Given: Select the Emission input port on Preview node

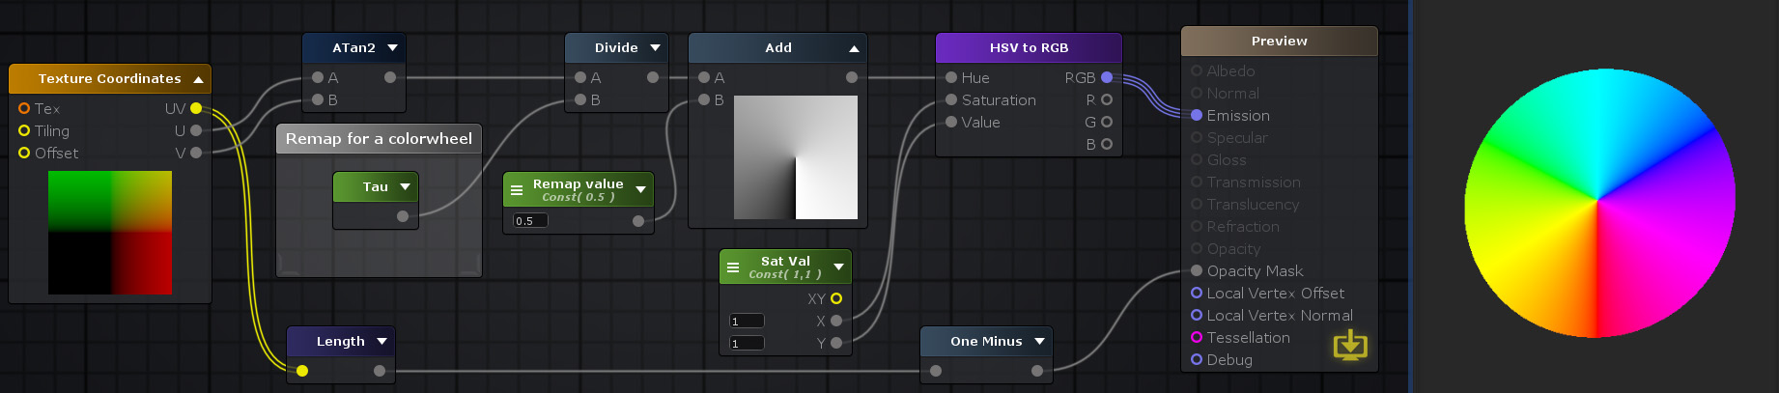Looking at the screenshot, I should [1197, 115].
